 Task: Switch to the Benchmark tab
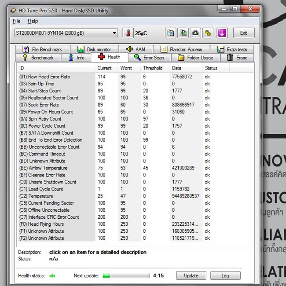pos(38,58)
